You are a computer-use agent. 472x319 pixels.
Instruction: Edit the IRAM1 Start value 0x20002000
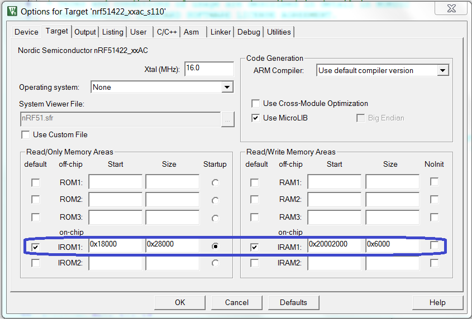coord(335,245)
